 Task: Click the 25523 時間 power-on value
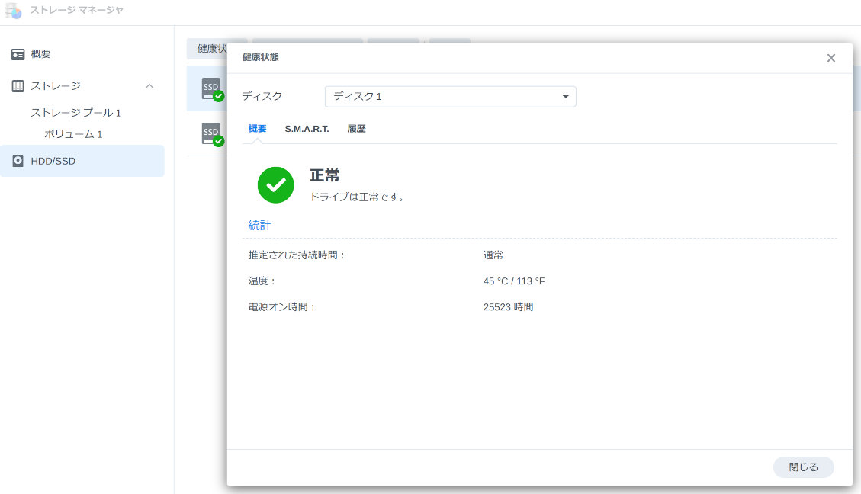(508, 306)
